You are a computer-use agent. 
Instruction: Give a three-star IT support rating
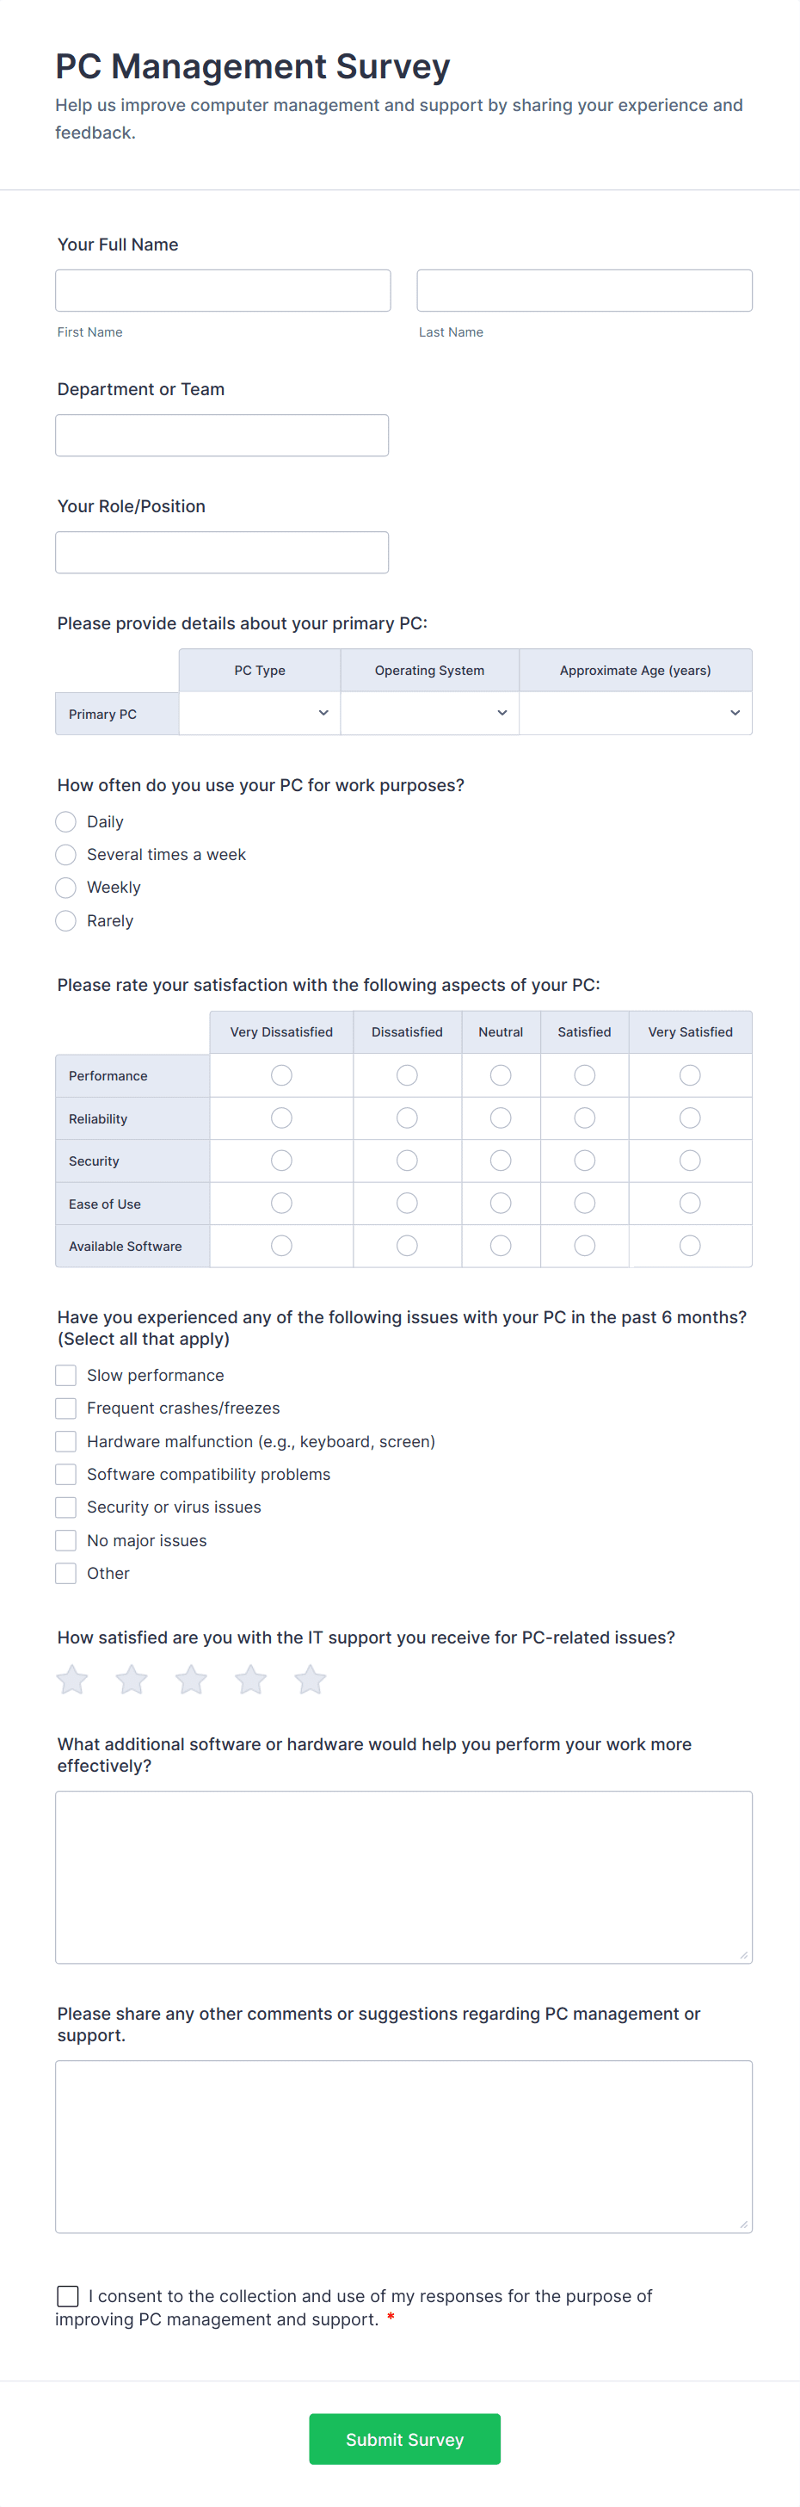pos(190,1679)
